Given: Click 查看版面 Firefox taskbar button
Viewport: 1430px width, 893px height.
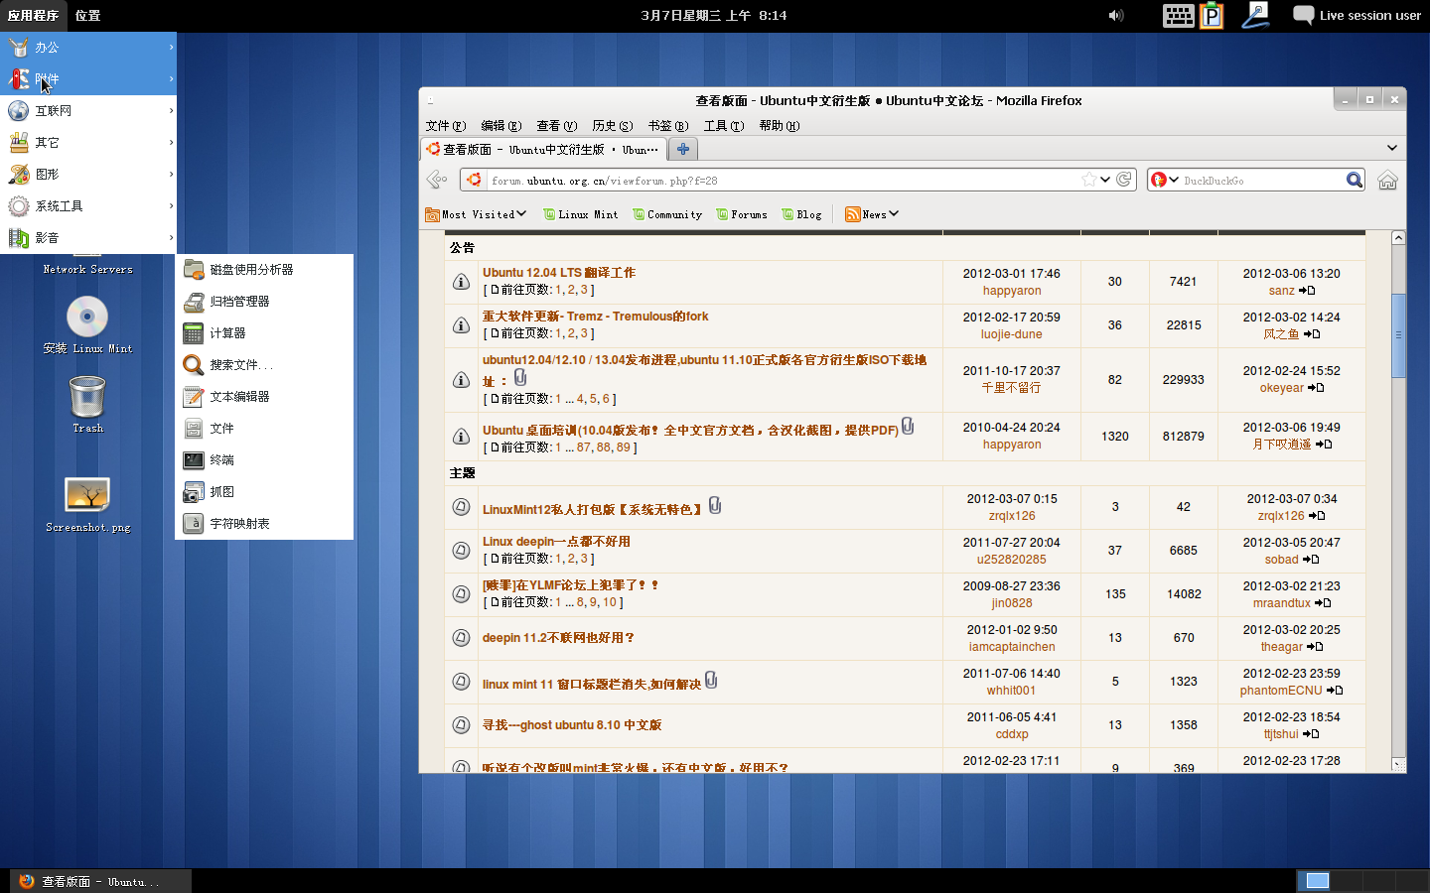Looking at the screenshot, I should [x=100, y=881].
